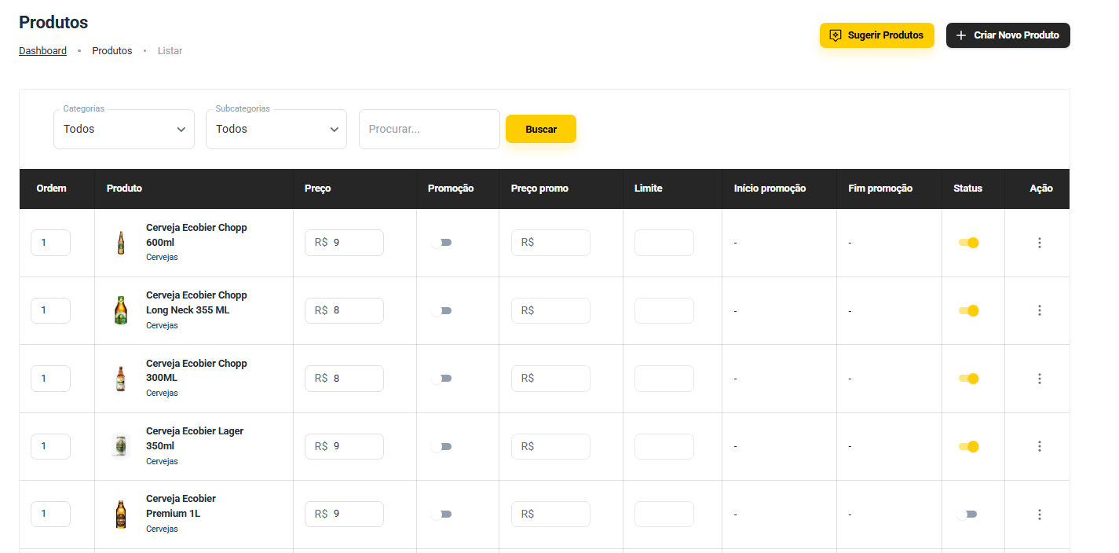Image resolution: width=1119 pixels, height=553 pixels.
Task: Click promo price field of Long Neck 355 ML
Action: 550,310
